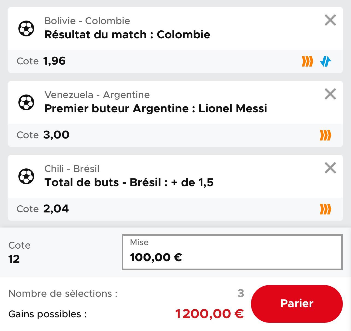Open Total de buts - Brésil bet
This screenshot has width=351, height=331.
[x=129, y=183]
